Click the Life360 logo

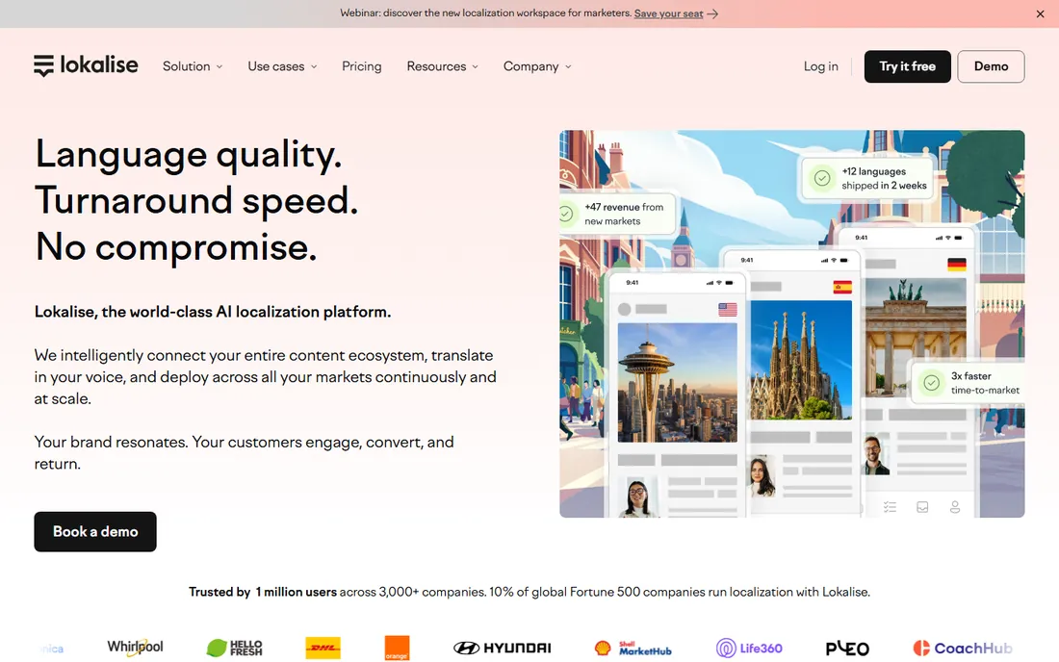pyautogui.click(x=749, y=648)
